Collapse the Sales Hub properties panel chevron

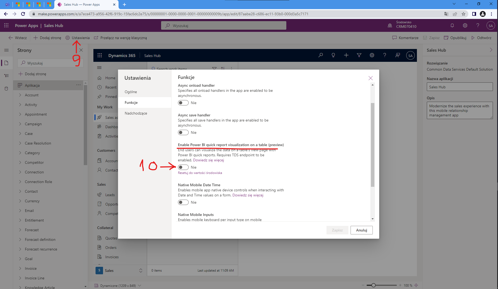coord(491,50)
